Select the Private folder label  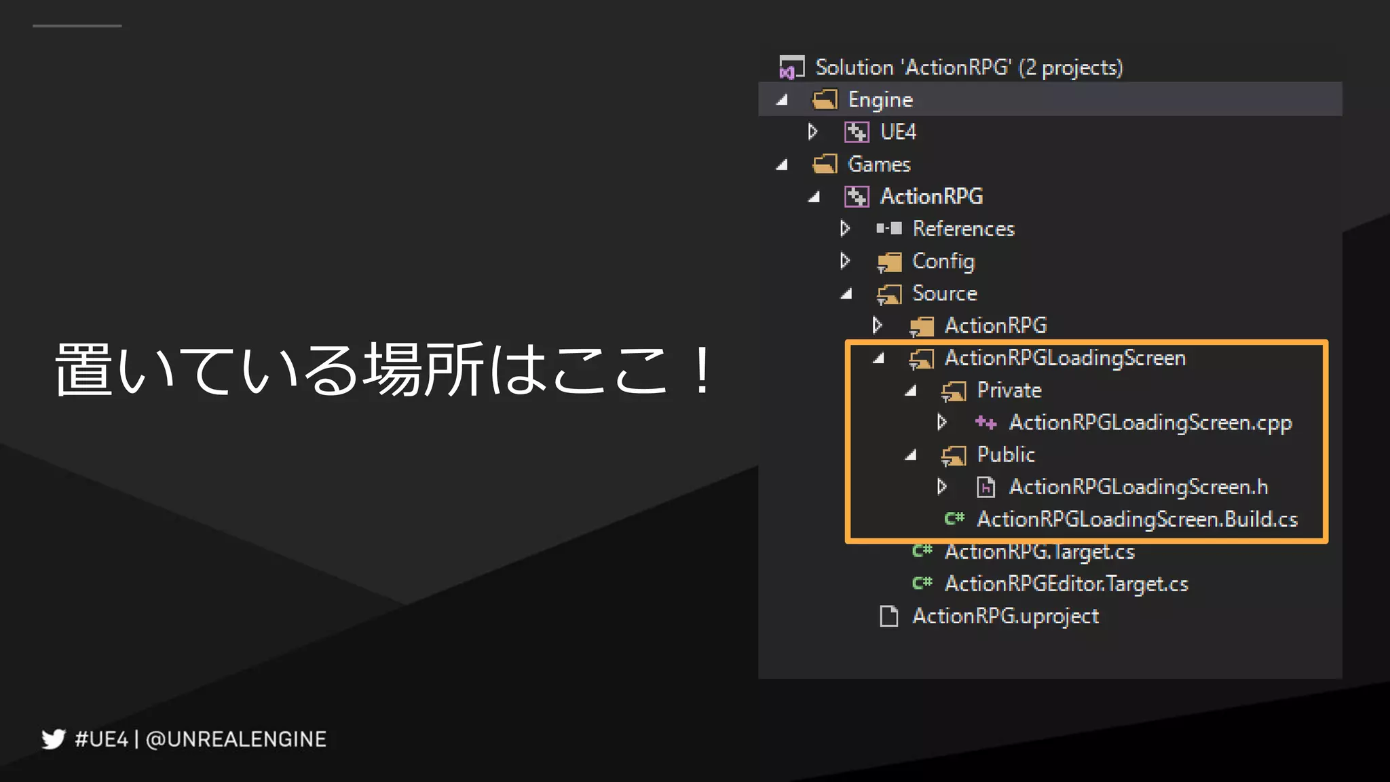click(1009, 390)
